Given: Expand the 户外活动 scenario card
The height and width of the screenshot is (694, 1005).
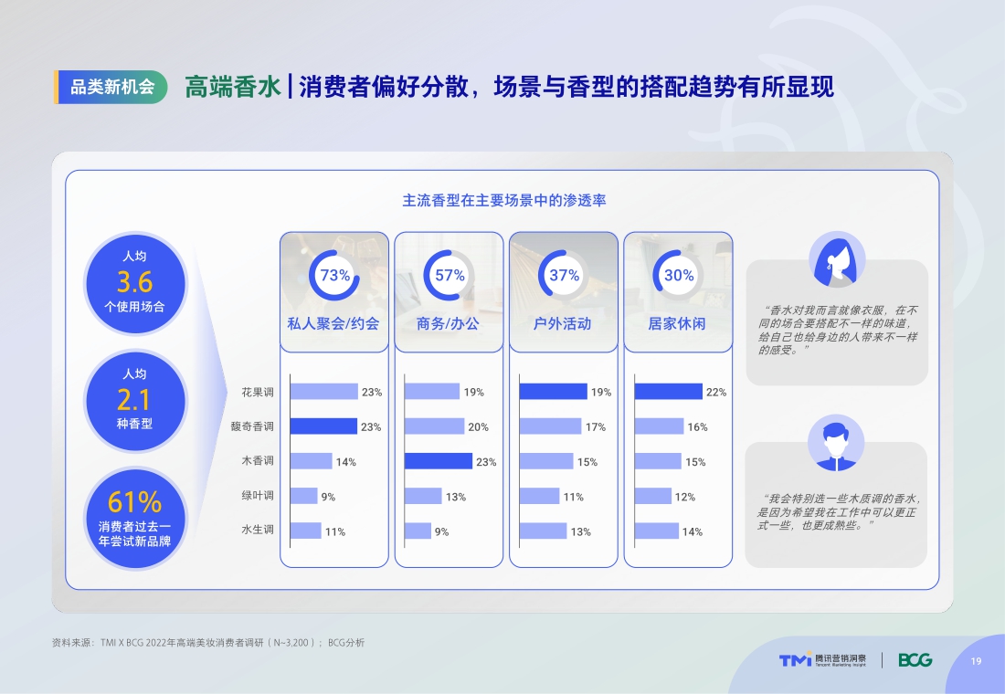Looking at the screenshot, I should 563,324.
